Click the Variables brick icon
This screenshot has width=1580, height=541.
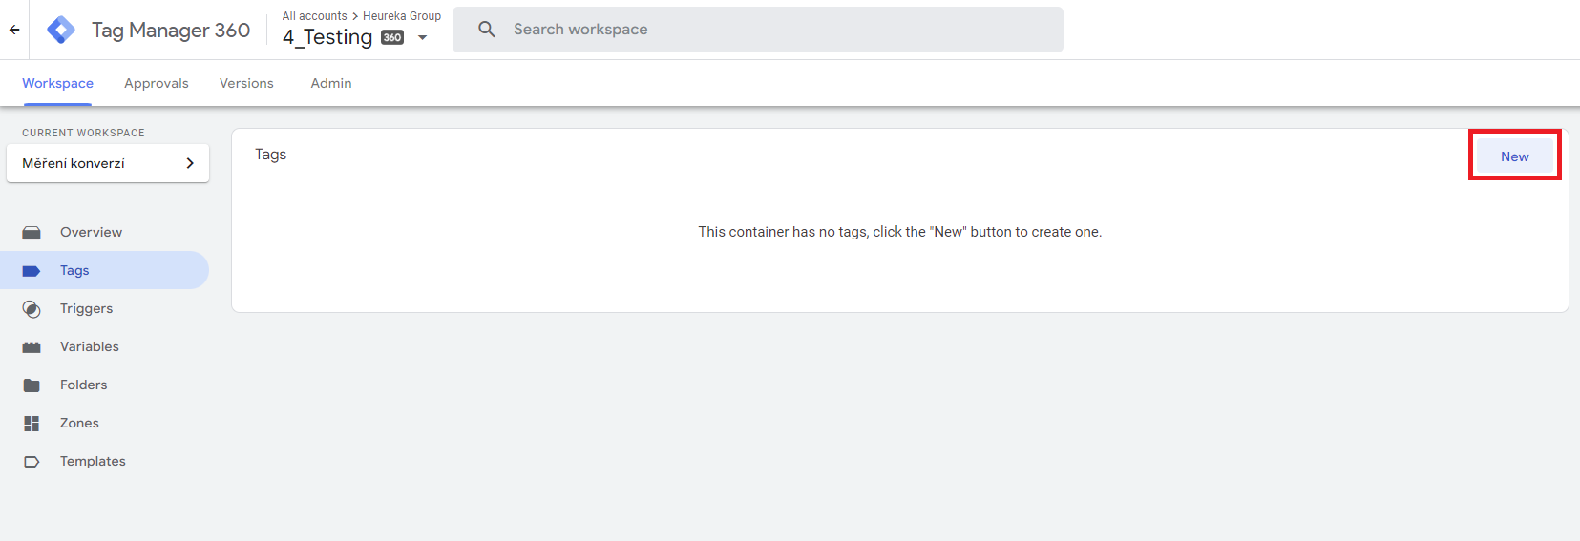click(x=32, y=347)
